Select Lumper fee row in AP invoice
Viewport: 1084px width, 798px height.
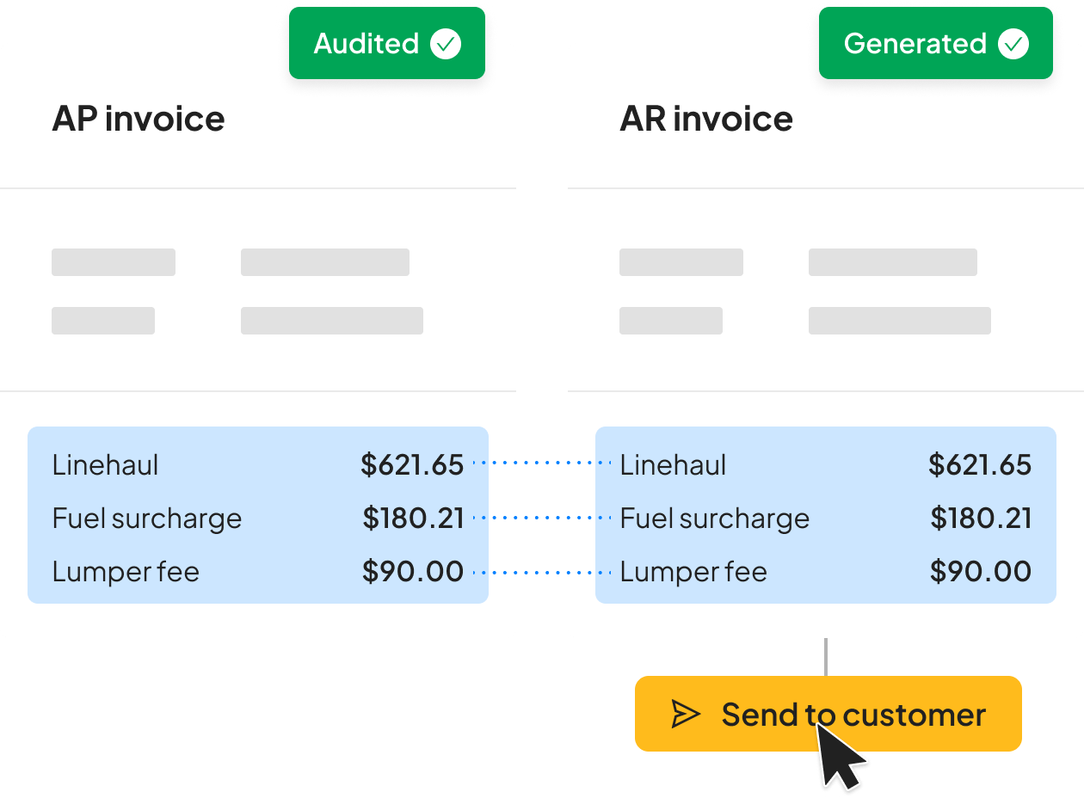tap(258, 572)
